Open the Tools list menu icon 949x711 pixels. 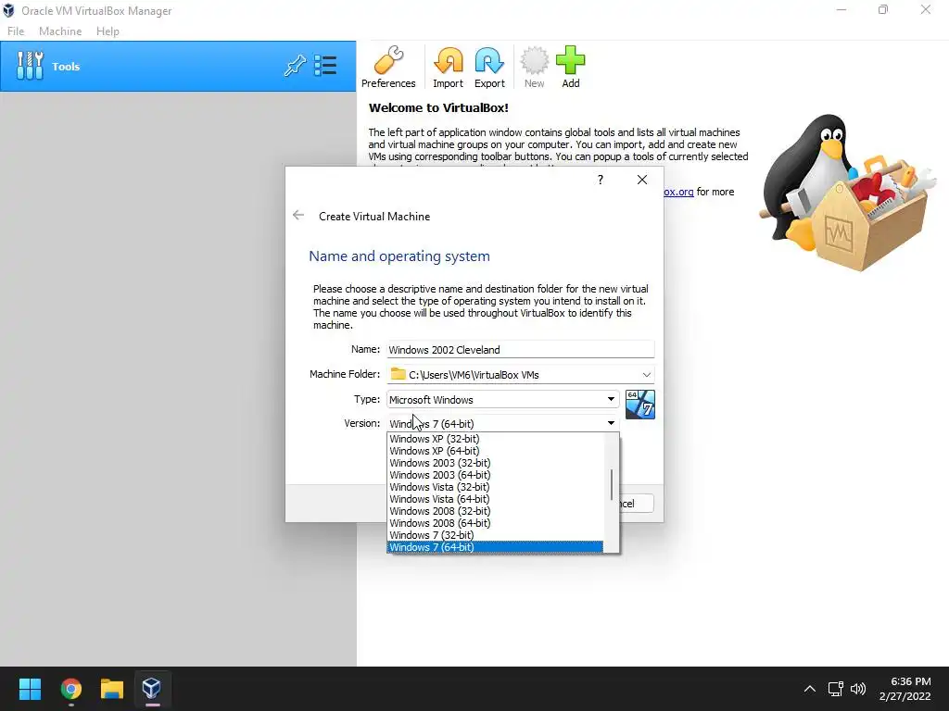coord(325,66)
